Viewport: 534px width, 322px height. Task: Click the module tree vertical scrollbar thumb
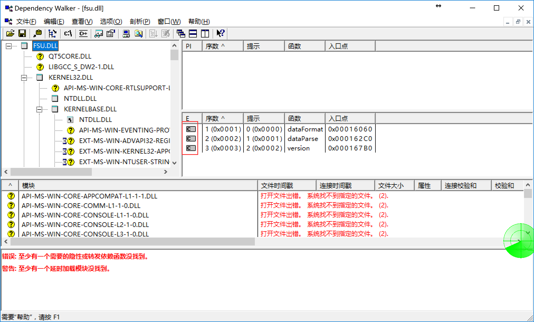pos(174,55)
